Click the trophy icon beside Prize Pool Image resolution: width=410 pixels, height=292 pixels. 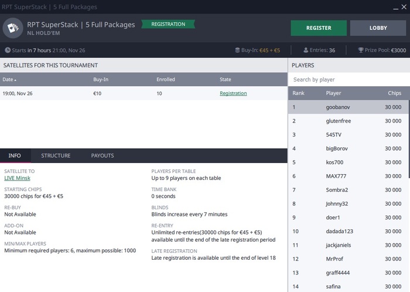point(361,50)
